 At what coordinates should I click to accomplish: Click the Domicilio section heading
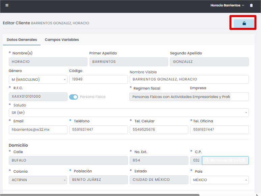pos(18,145)
